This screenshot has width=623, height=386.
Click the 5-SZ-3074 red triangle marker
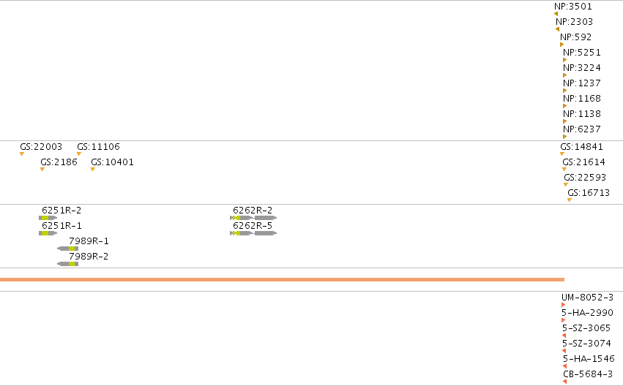564,351
